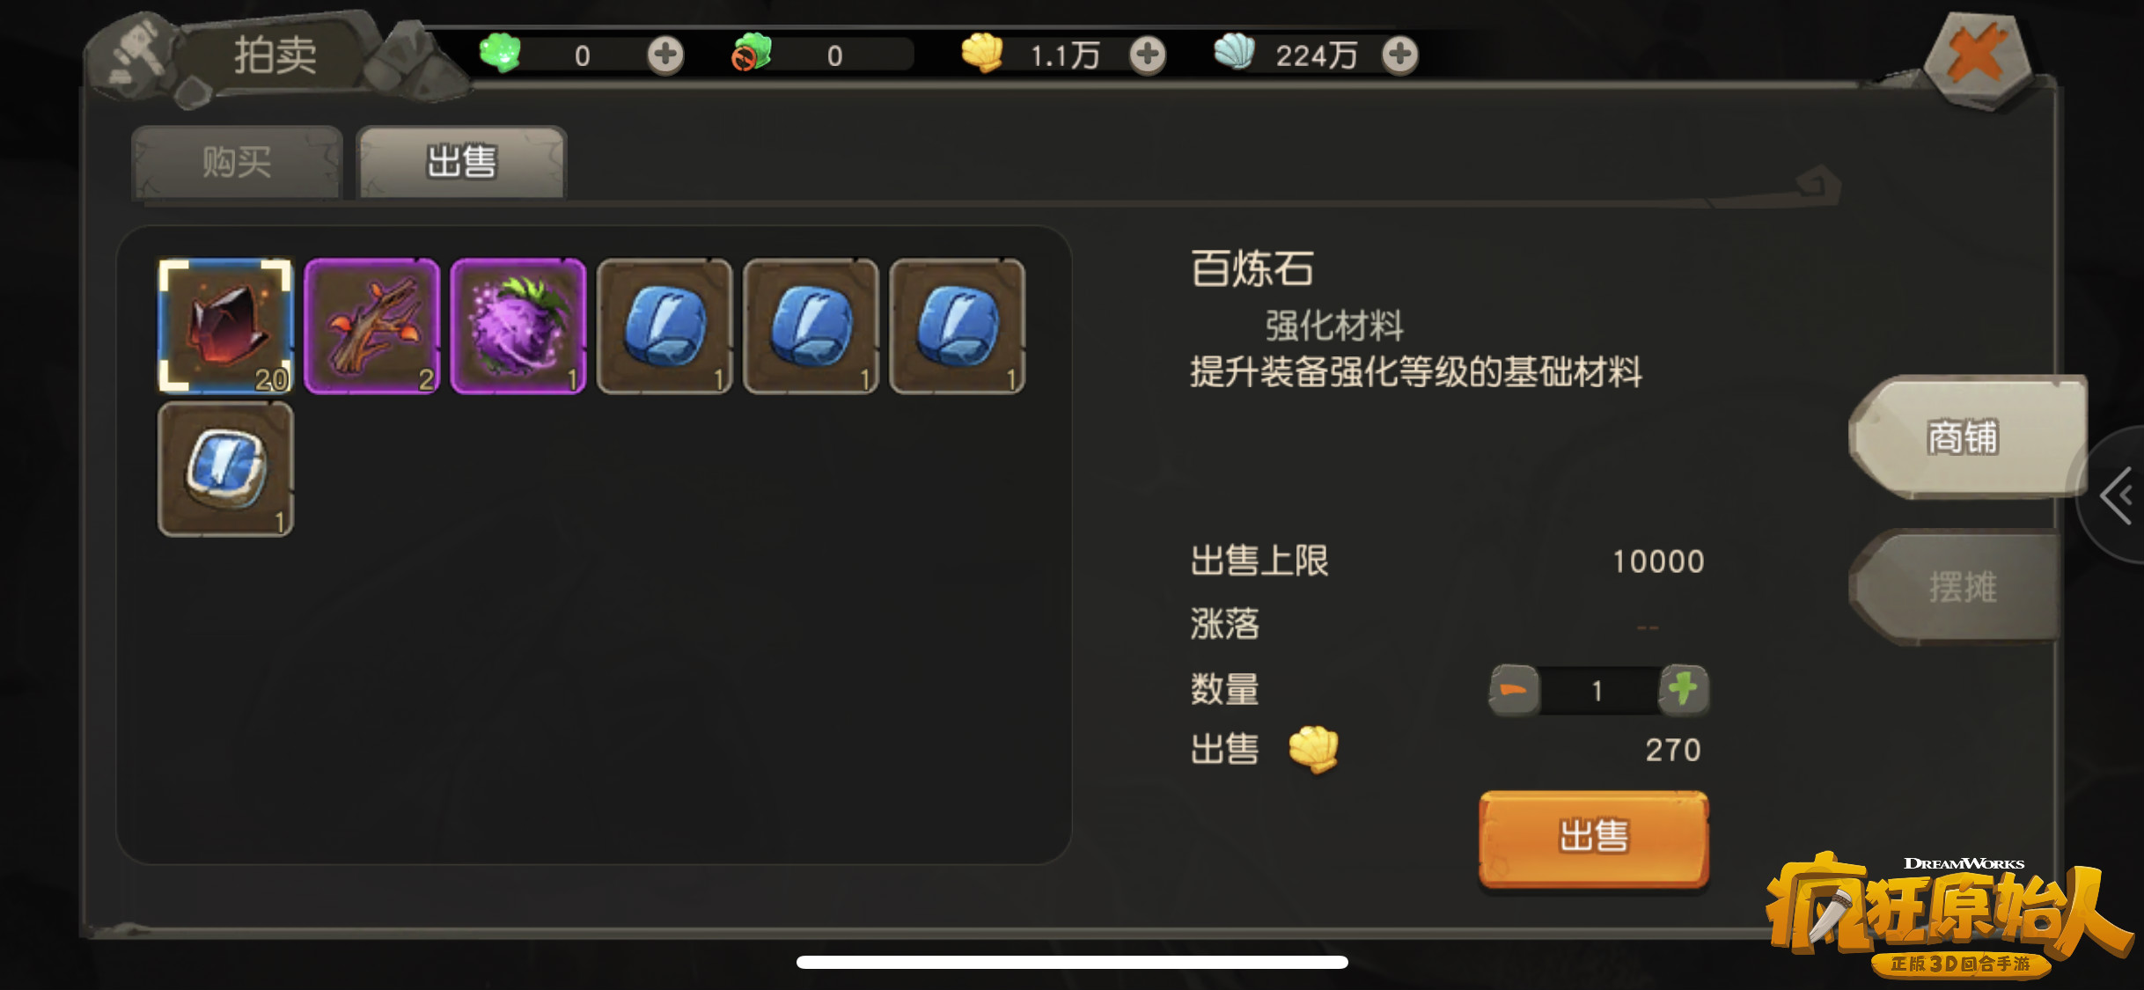This screenshot has height=990, width=2144.
Task: Increase sell quantity with plus button
Action: point(1684,690)
